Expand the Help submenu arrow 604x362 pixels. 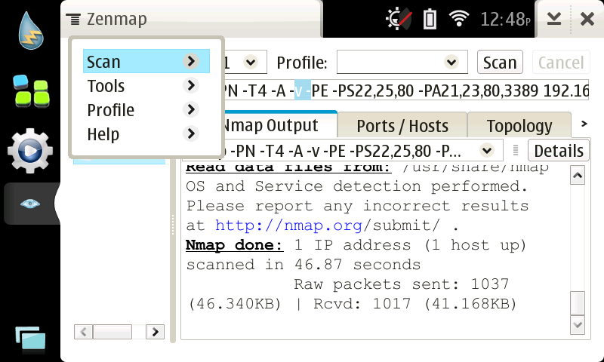pos(191,134)
